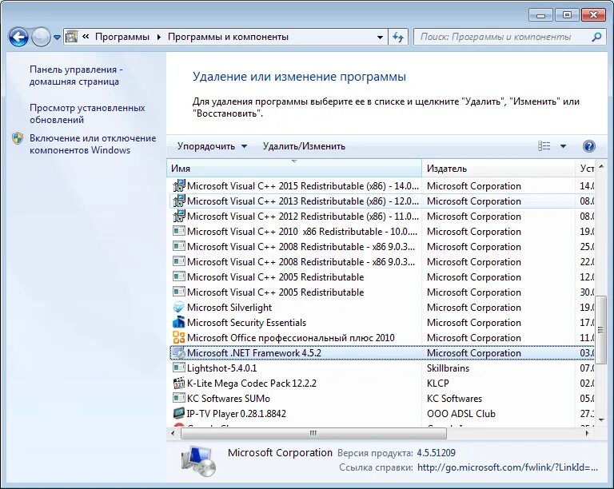Click the vertical scrollbar thumb
This screenshot has width=614, height=489.
coord(601,330)
